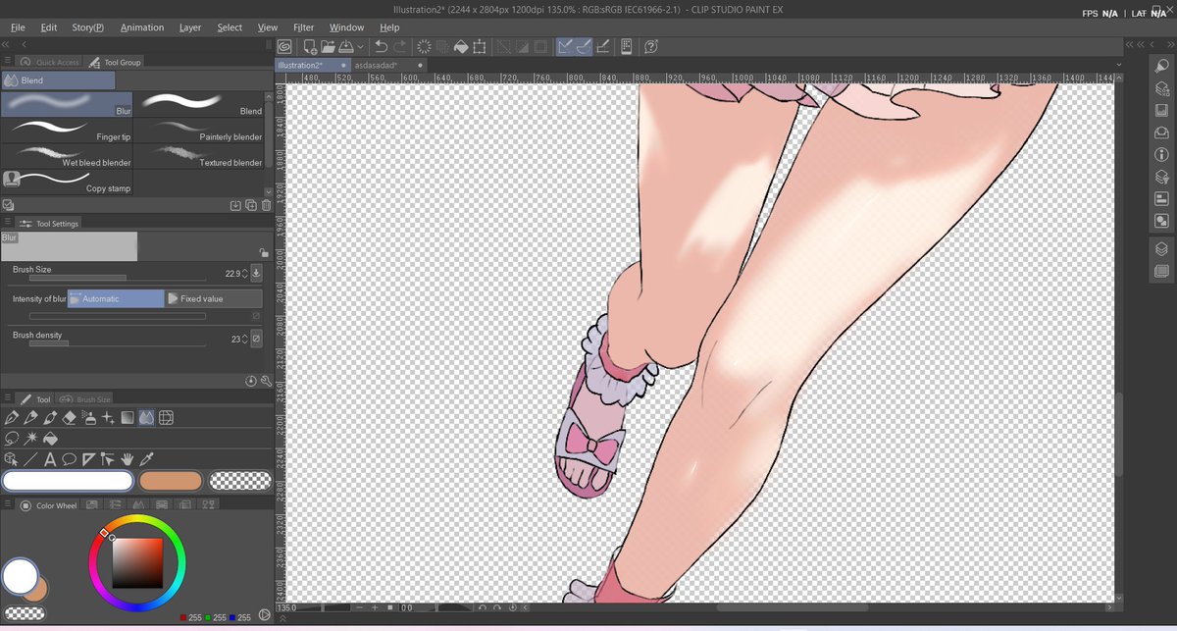The height and width of the screenshot is (631, 1177).
Task: Open Brush Size dynamics settings button
Action: click(x=256, y=272)
